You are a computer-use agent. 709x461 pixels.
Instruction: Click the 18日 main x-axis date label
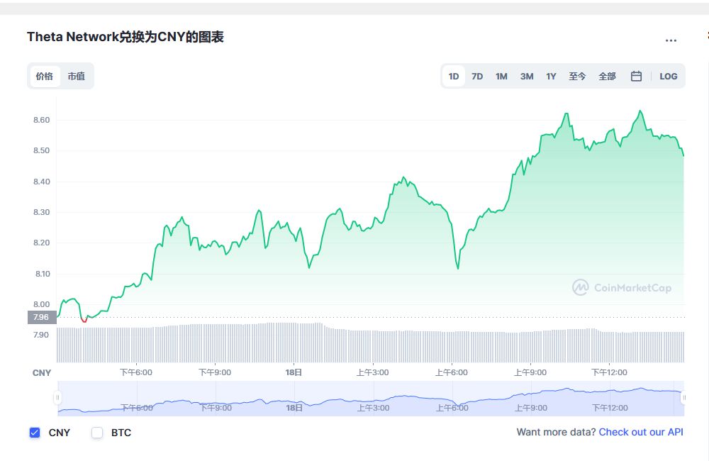294,372
